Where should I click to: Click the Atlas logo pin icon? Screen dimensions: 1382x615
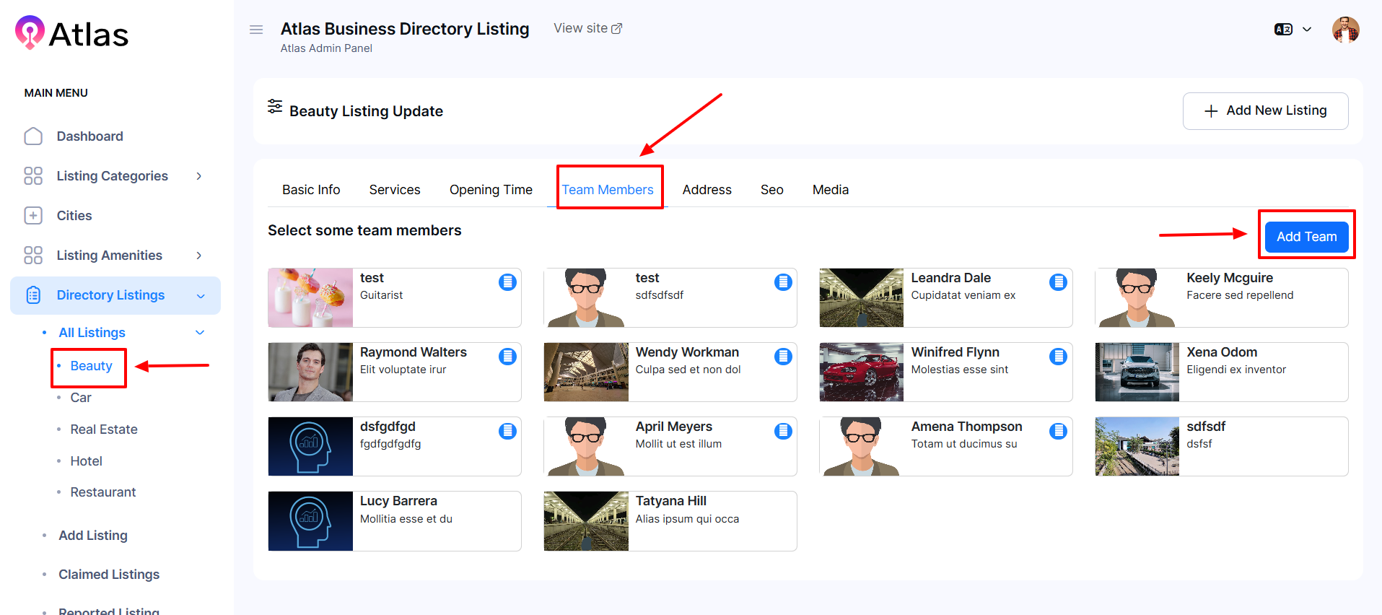30,32
